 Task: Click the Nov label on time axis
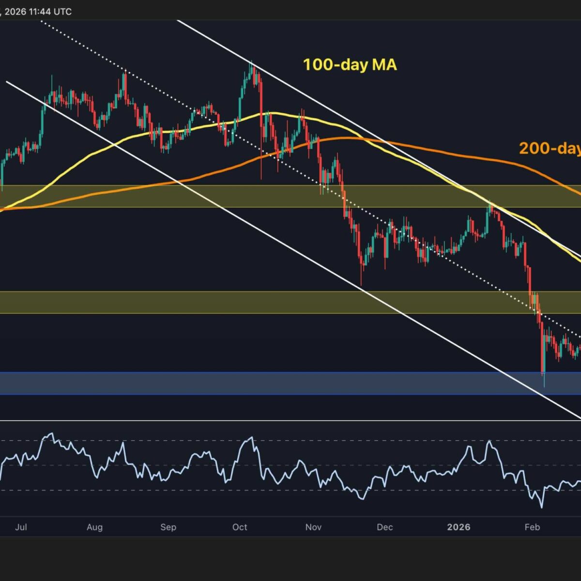pyautogui.click(x=313, y=527)
